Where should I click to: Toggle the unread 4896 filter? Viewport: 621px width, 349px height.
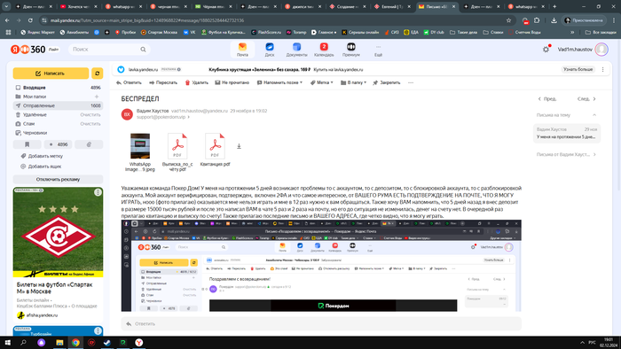click(58, 144)
